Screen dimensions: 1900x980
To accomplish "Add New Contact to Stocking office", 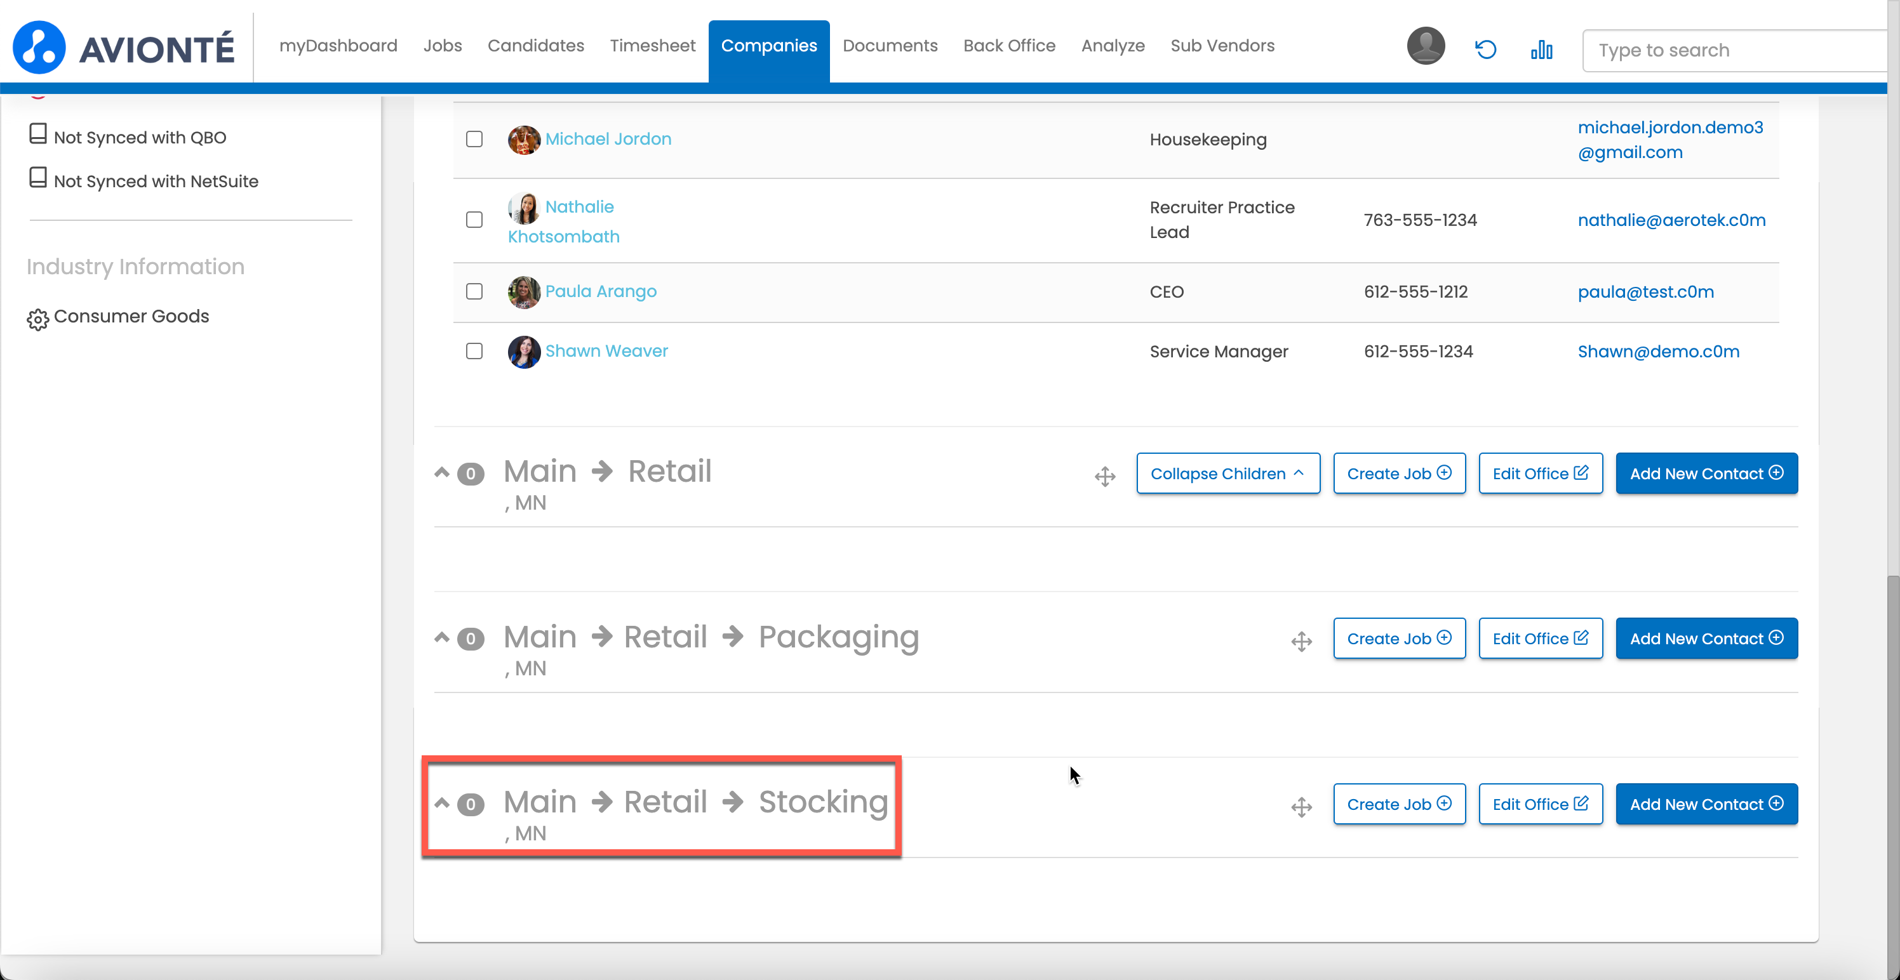I will click(x=1705, y=804).
